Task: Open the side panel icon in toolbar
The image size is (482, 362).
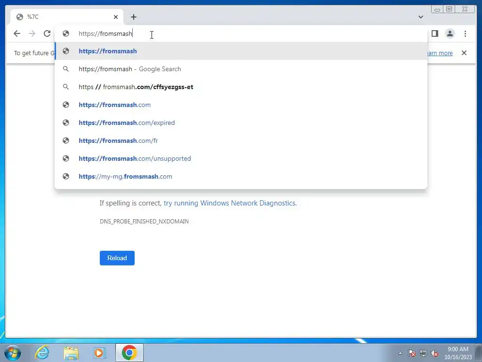Action: 434,33
